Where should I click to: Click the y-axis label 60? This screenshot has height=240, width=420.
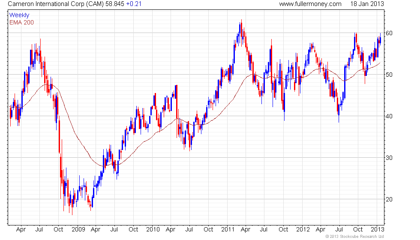pos(389,33)
